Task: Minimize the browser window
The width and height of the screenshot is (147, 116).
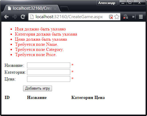Action: click(123, 3)
